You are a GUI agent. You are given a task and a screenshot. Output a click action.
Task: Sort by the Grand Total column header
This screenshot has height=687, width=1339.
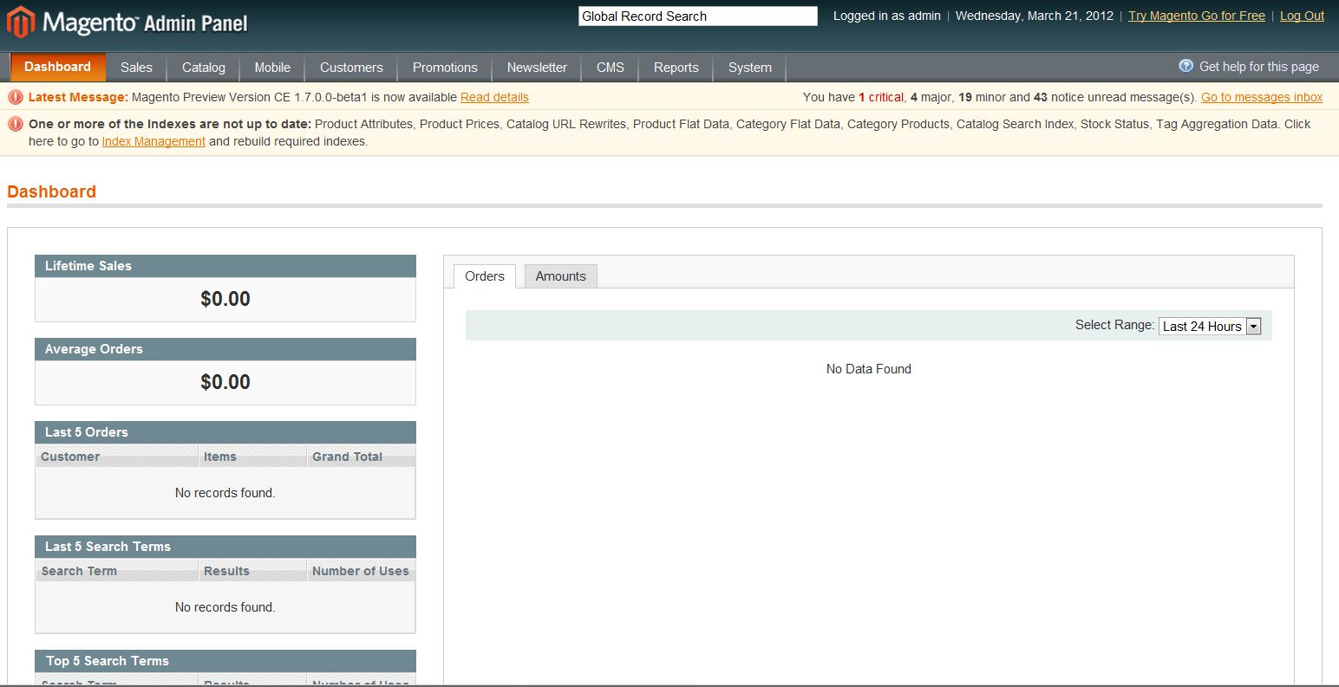point(348,457)
